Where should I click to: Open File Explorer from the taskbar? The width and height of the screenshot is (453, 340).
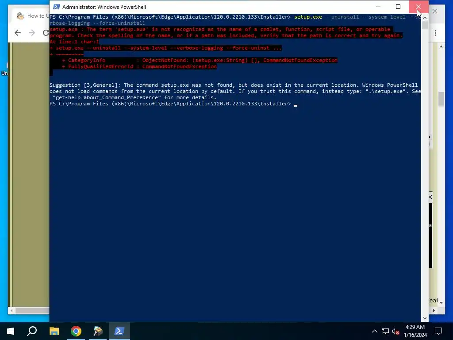click(54, 331)
